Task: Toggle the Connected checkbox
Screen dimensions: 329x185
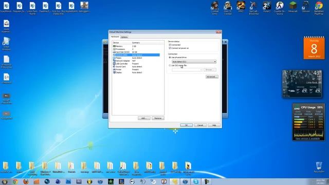Action: click(x=170, y=45)
